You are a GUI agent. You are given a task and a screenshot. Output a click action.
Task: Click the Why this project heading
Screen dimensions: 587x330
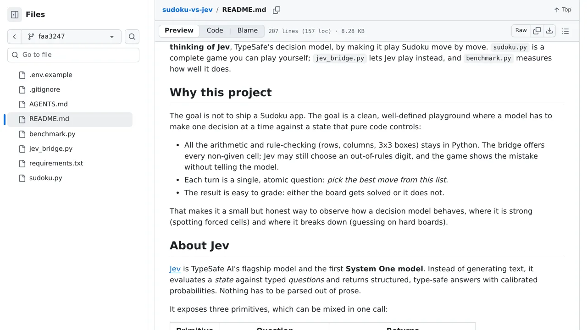(x=221, y=93)
